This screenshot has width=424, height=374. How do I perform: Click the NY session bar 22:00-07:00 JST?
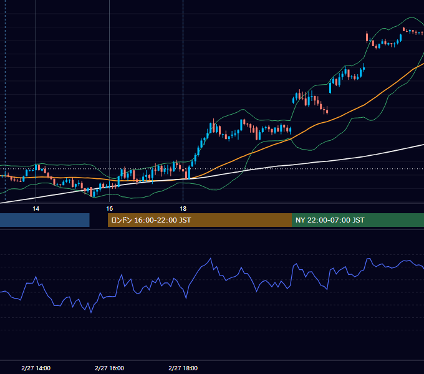point(358,220)
